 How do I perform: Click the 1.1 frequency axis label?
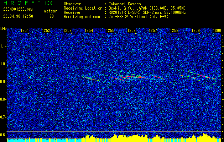click(3, 46)
